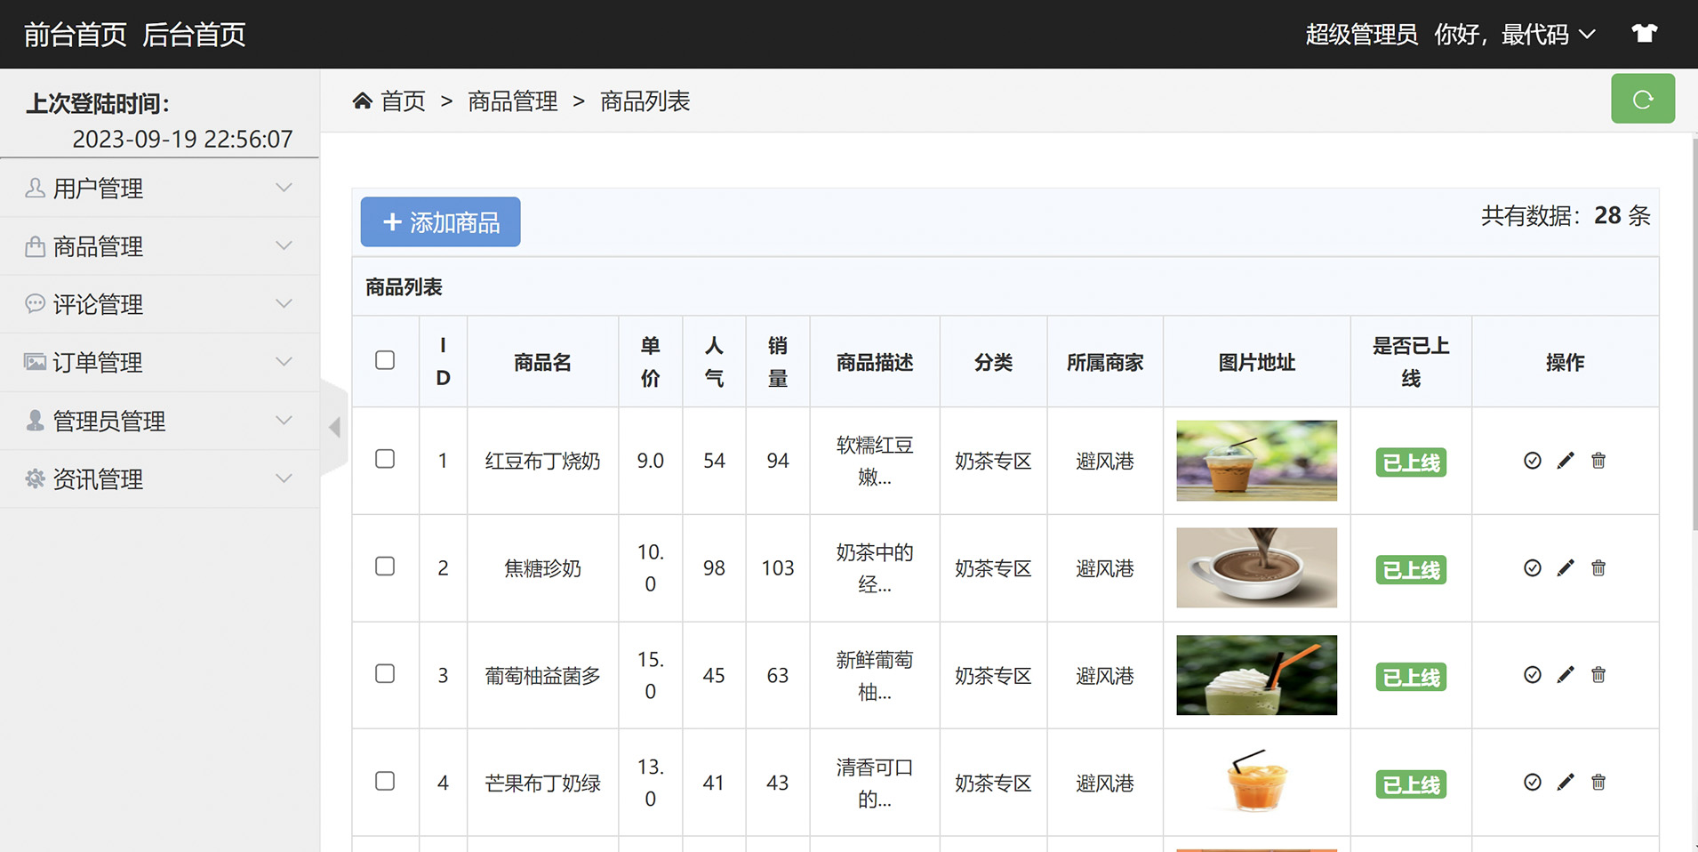Click the 添加商品 button
Image resolution: width=1698 pixels, height=852 pixels.
pos(440,221)
